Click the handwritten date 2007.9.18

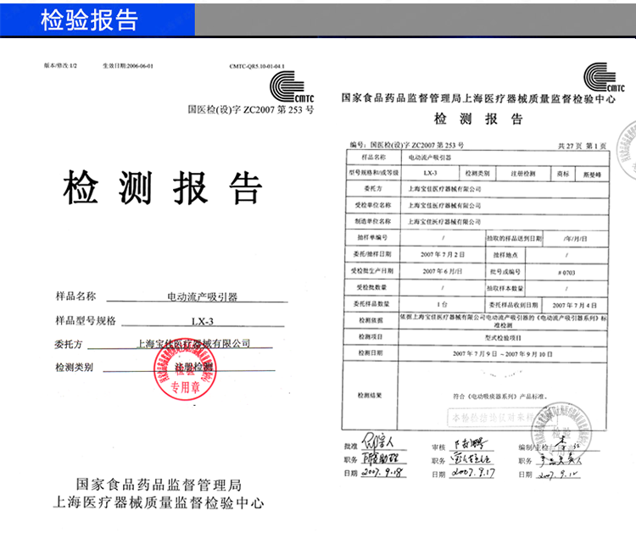tap(382, 473)
